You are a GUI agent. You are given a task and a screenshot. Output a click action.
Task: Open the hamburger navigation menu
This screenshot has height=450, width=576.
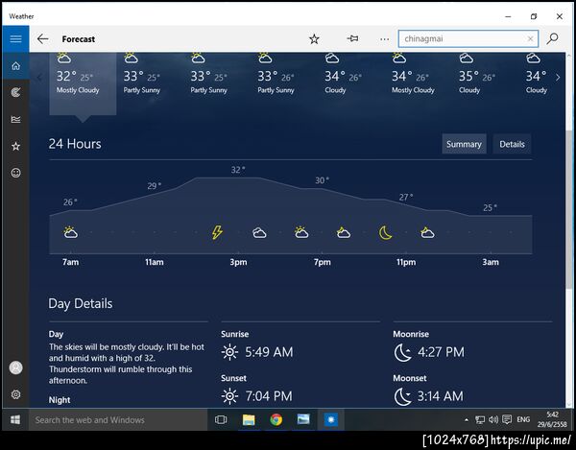pos(15,39)
